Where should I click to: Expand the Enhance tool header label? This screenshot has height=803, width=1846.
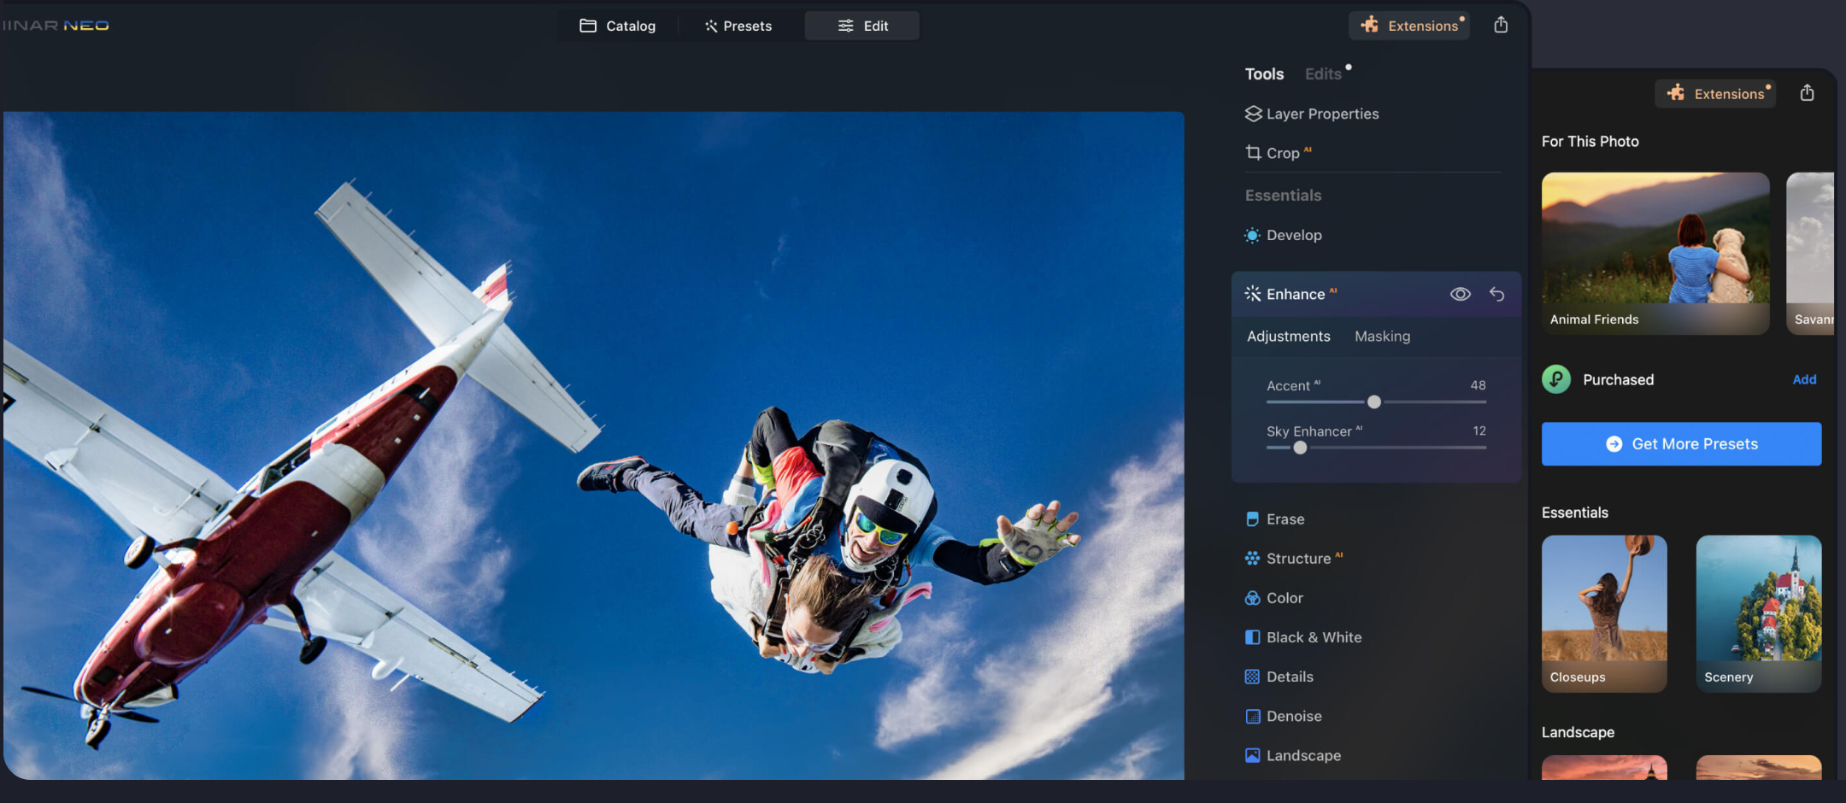tap(1296, 294)
